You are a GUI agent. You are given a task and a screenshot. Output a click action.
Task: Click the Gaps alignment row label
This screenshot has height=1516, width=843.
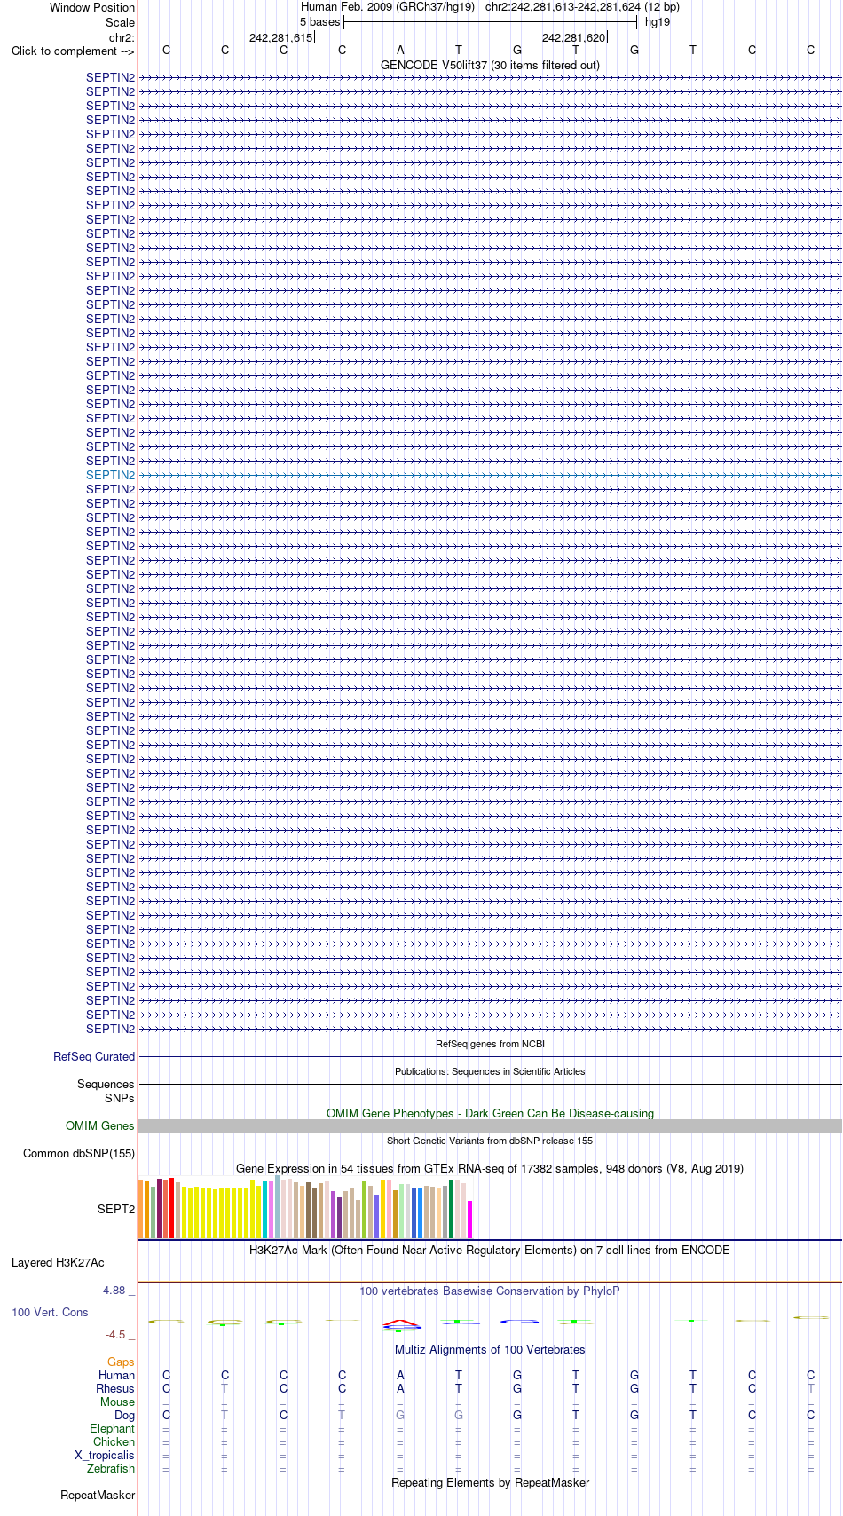(x=121, y=1362)
